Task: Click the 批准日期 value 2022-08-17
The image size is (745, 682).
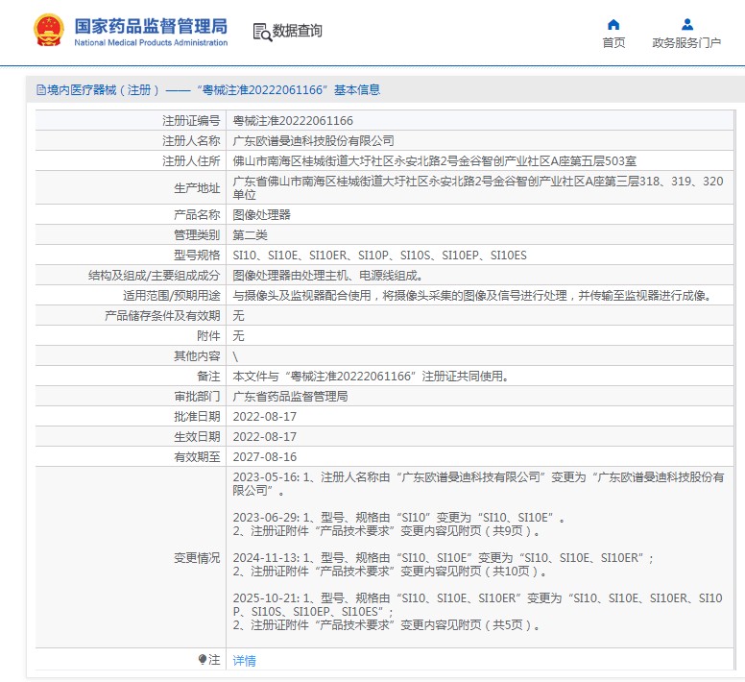Action: tap(265, 417)
